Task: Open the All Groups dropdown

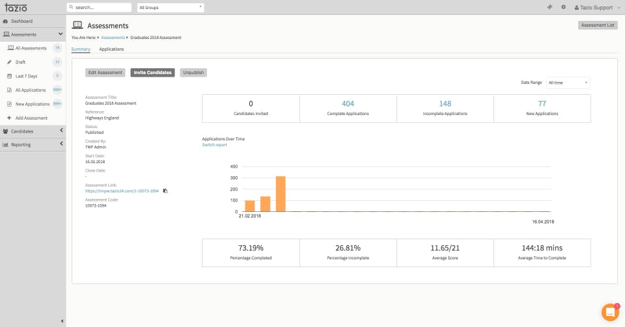Action: point(171,8)
